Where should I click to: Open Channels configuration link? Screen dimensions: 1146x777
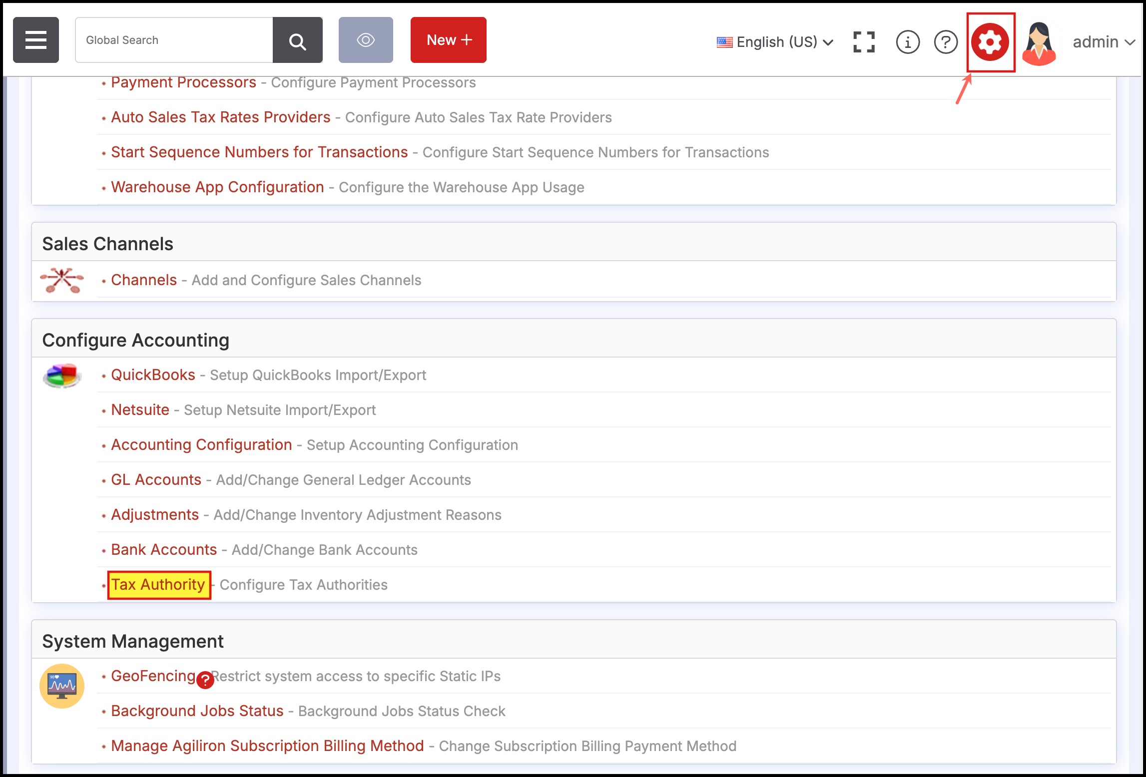[144, 280]
